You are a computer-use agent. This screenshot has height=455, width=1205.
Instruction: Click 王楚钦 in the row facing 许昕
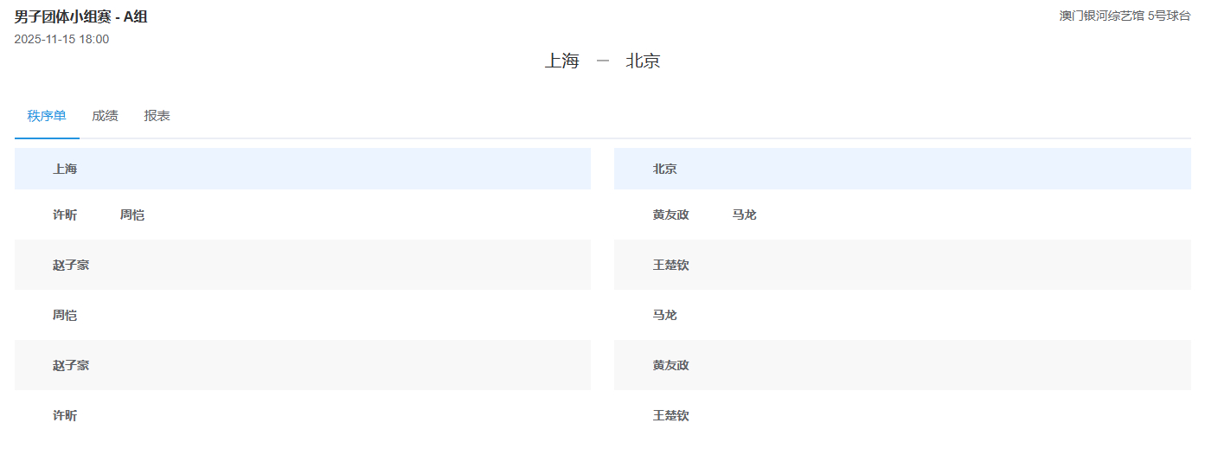coord(671,415)
